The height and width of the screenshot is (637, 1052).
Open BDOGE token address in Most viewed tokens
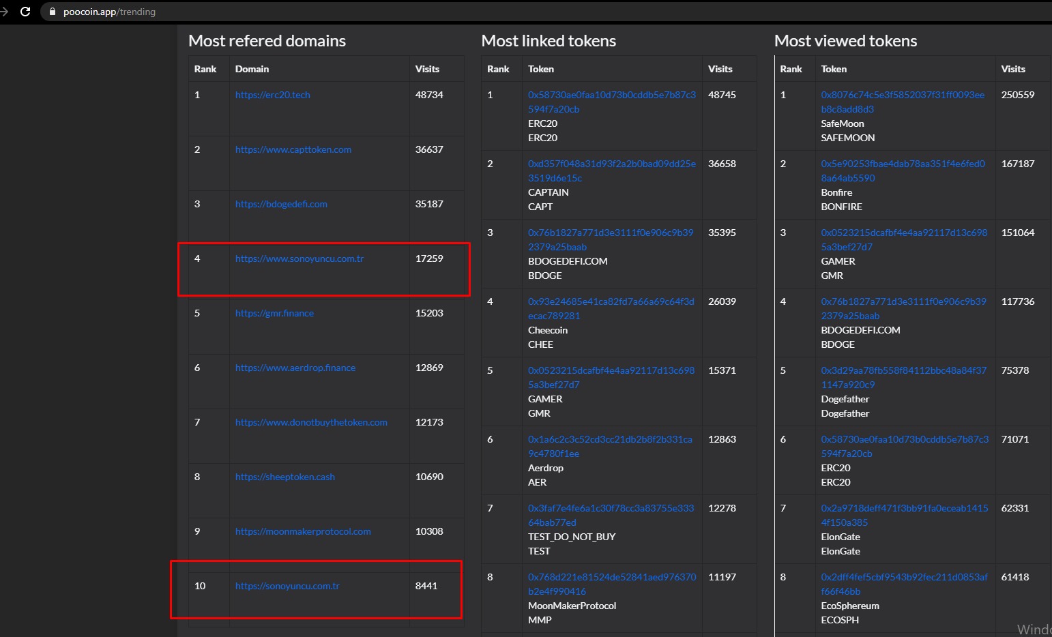pyautogui.click(x=903, y=308)
